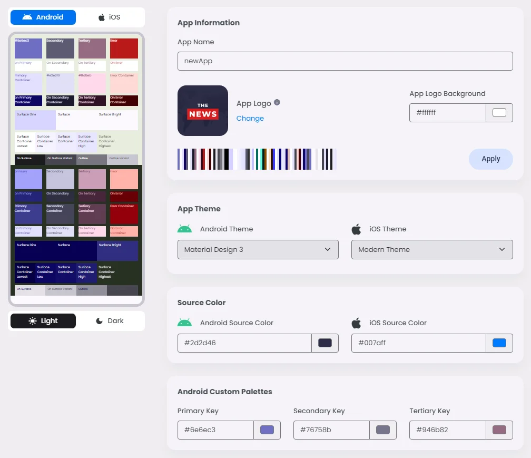Viewport: 531px width, 458px height.
Task: Click the App Logo info icon
Action: pos(277,103)
